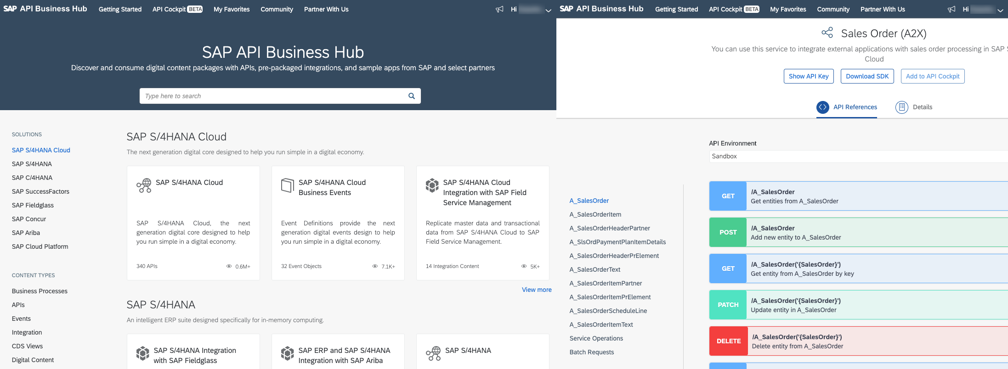Expand POST /A_SalesOrder add new entity operation
The image size is (1008, 369).
858,232
